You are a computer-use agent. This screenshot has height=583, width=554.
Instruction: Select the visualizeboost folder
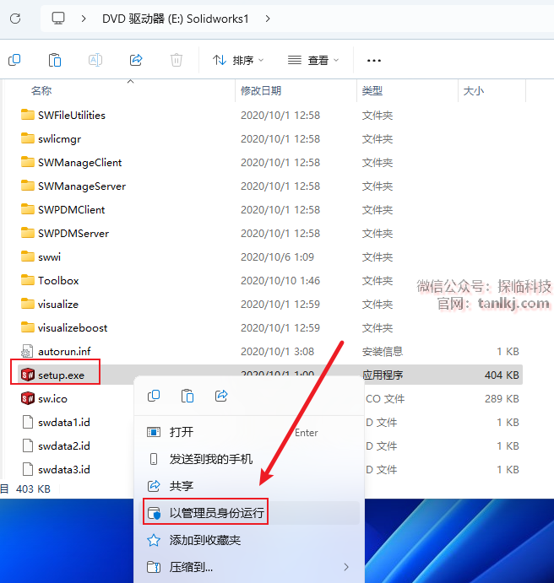point(73,328)
